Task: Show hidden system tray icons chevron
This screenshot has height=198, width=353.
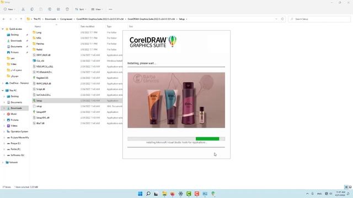Action: (x=307, y=194)
